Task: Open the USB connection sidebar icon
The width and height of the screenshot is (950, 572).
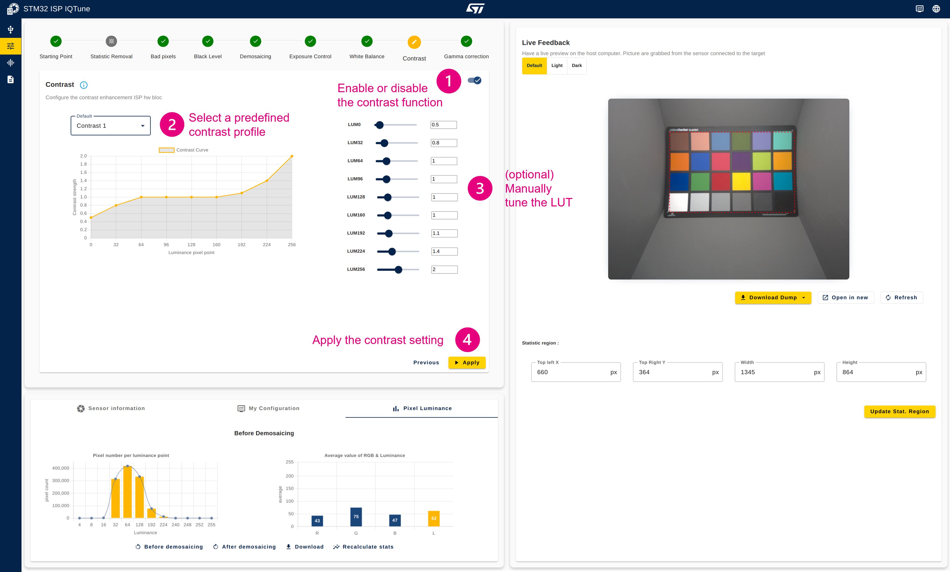Action: click(x=10, y=29)
